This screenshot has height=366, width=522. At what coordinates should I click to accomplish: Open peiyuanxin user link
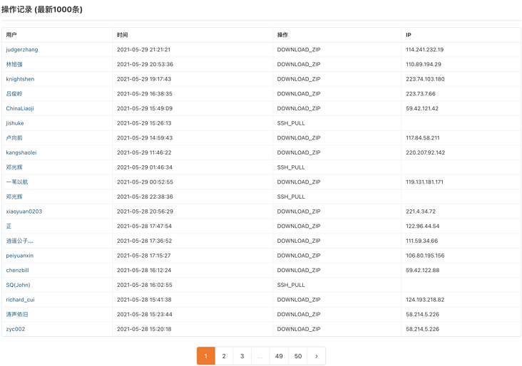(20, 256)
